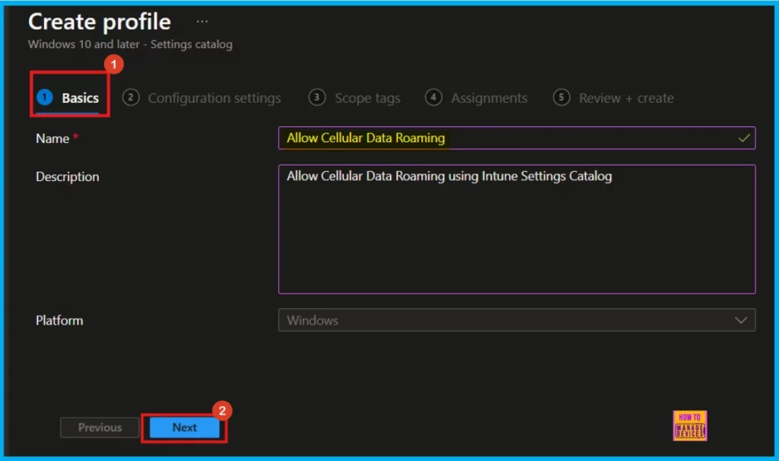The image size is (779, 461).
Task: Open the Scope tags step
Action: [355, 98]
